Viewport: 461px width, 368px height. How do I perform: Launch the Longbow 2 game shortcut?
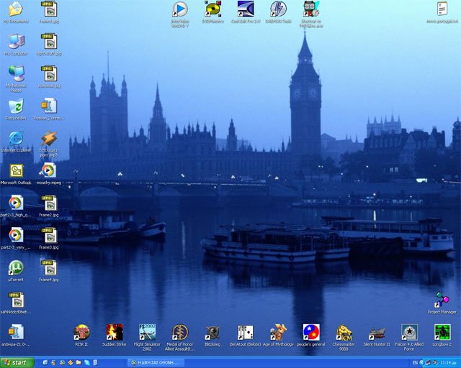coord(442,332)
